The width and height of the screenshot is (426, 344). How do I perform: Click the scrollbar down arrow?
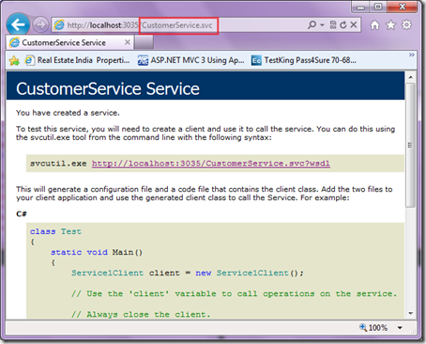point(411,313)
